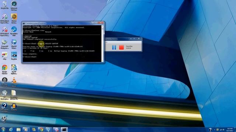Viewport: 236px width, 132px height.
Task: Click the Command Prompt title bar icon
Action: 24,23
